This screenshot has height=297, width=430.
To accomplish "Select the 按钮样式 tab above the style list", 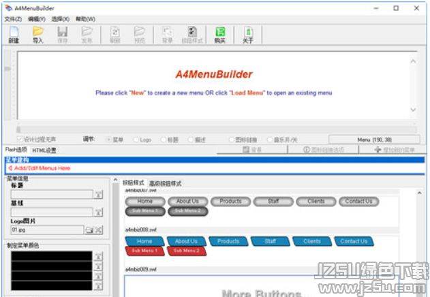I will 134,183.
